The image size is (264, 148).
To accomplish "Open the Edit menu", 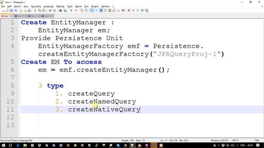I will (9, 7).
